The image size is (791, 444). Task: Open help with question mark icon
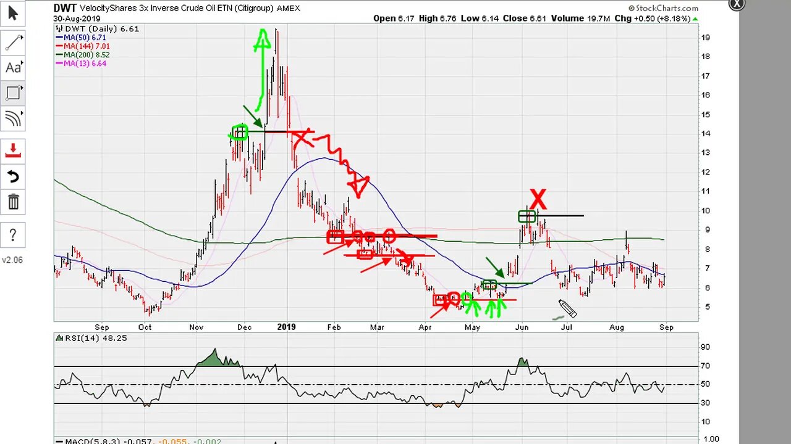(13, 235)
